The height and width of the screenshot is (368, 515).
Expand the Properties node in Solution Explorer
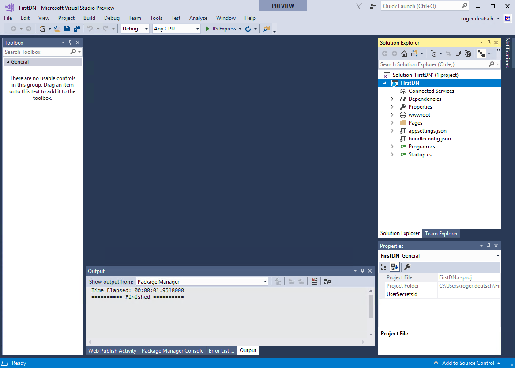[x=392, y=107]
